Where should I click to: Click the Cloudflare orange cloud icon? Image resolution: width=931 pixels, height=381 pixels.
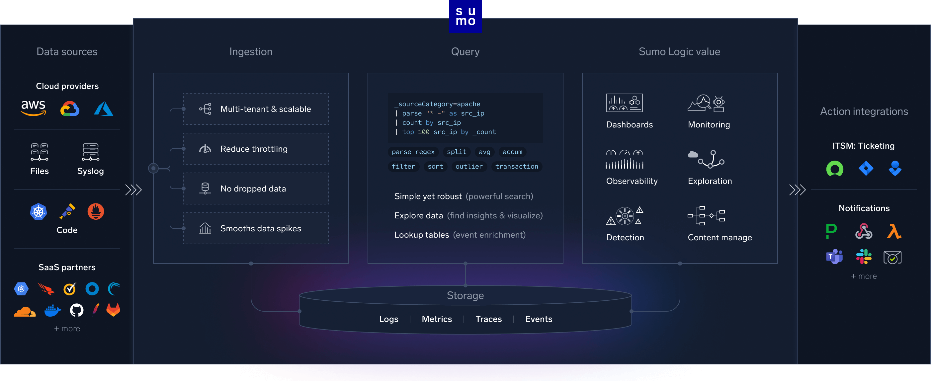coord(25,311)
